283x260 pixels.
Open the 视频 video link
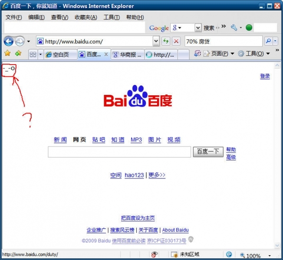(174, 140)
